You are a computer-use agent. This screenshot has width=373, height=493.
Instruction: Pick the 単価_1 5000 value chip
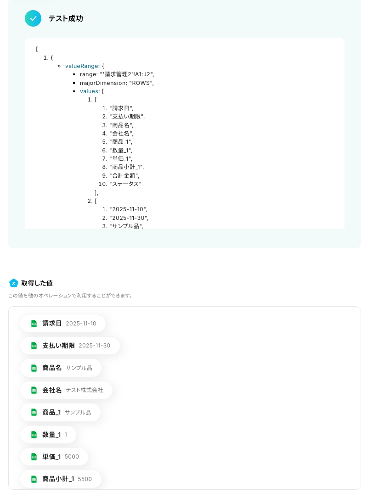[x=54, y=457]
